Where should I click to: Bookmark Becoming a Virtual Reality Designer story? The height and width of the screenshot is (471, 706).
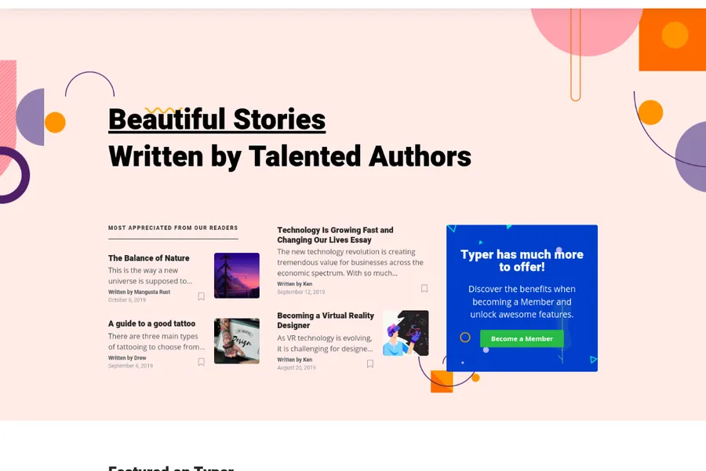(370, 363)
